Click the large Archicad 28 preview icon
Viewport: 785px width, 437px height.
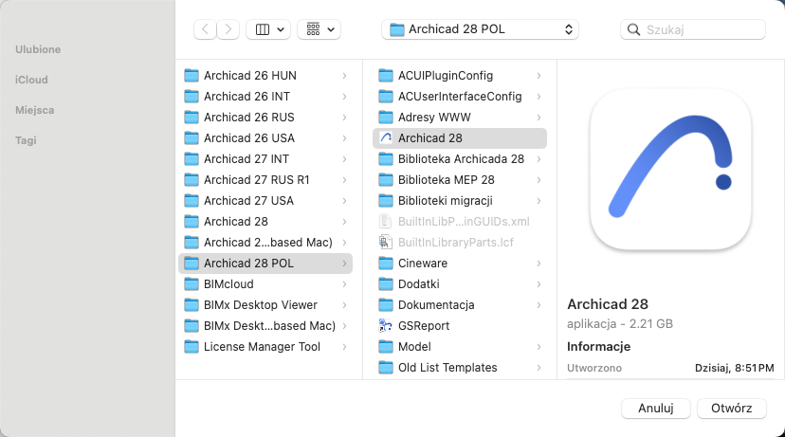pos(670,170)
